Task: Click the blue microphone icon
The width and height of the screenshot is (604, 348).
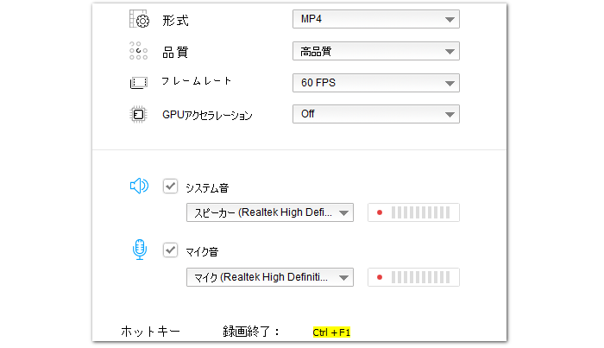Action: pyautogui.click(x=138, y=250)
